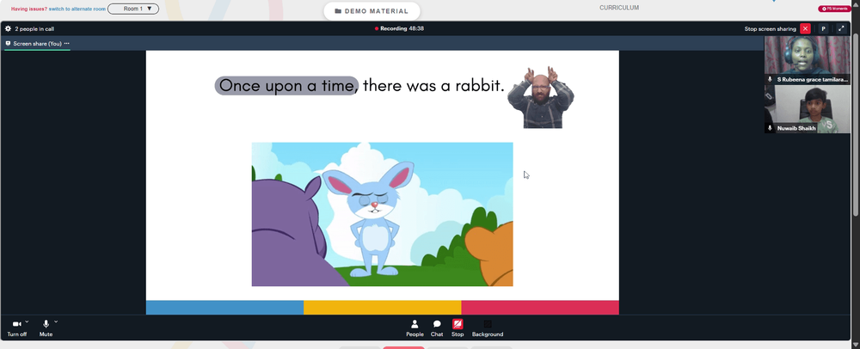The width and height of the screenshot is (860, 349).
Task: Click mic icon on S Rubeena tile
Action: click(x=770, y=79)
